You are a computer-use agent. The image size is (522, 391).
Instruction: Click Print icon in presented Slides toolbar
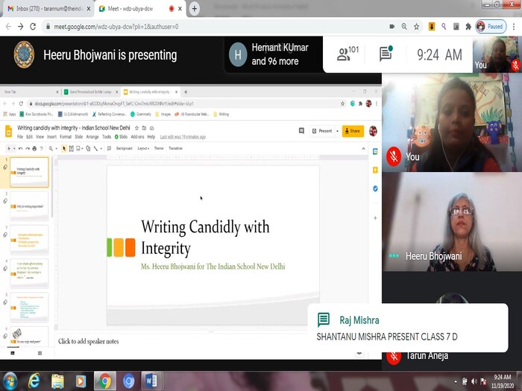(34, 149)
